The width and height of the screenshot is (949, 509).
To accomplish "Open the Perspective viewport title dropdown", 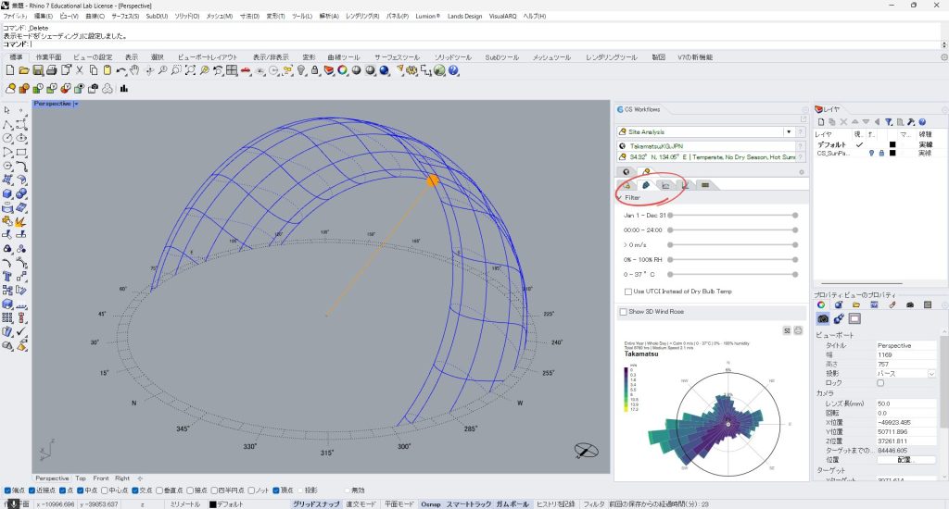I will [76, 104].
